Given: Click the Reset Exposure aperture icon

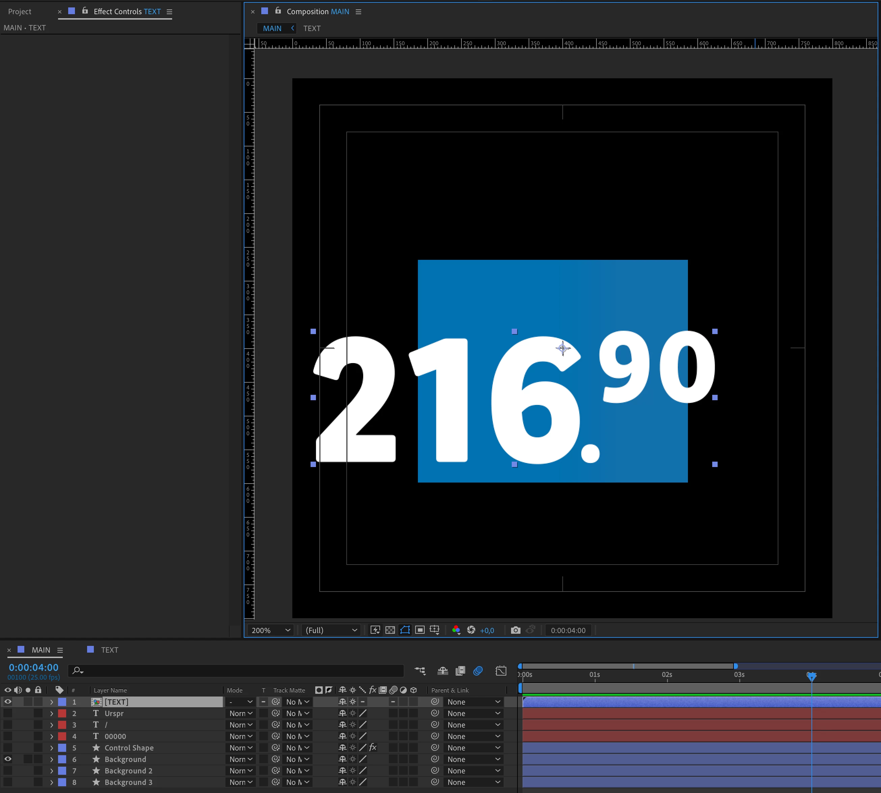Looking at the screenshot, I should tap(471, 630).
